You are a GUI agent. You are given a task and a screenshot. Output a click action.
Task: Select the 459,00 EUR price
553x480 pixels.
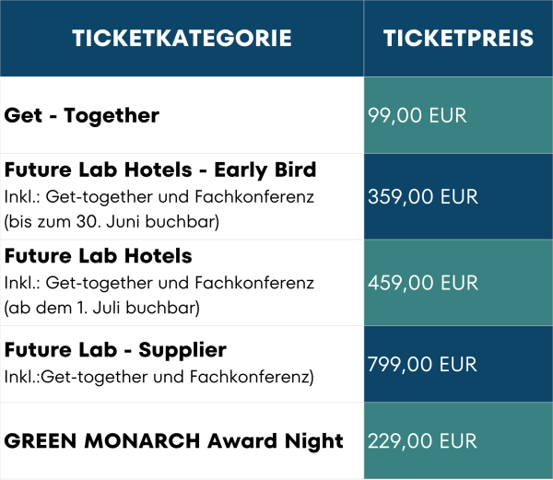422,282
